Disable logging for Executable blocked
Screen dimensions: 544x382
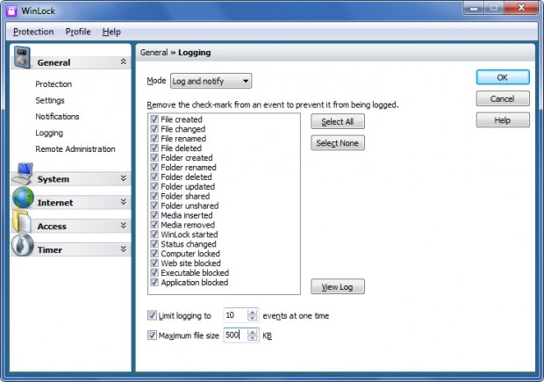[154, 272]
